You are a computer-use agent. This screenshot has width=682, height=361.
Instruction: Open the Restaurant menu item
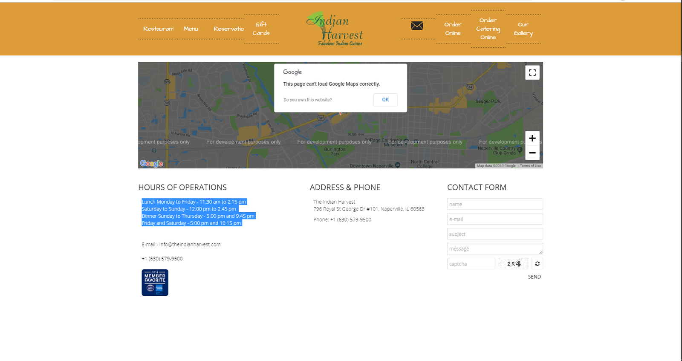158,29
